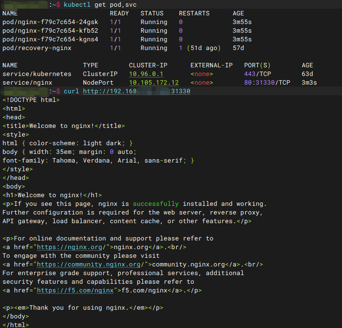Image resolution: width=342 pixels, height=328 pixels.
Task: Click the 'font-family: Tahoma' line
Action: click(98, 161)
